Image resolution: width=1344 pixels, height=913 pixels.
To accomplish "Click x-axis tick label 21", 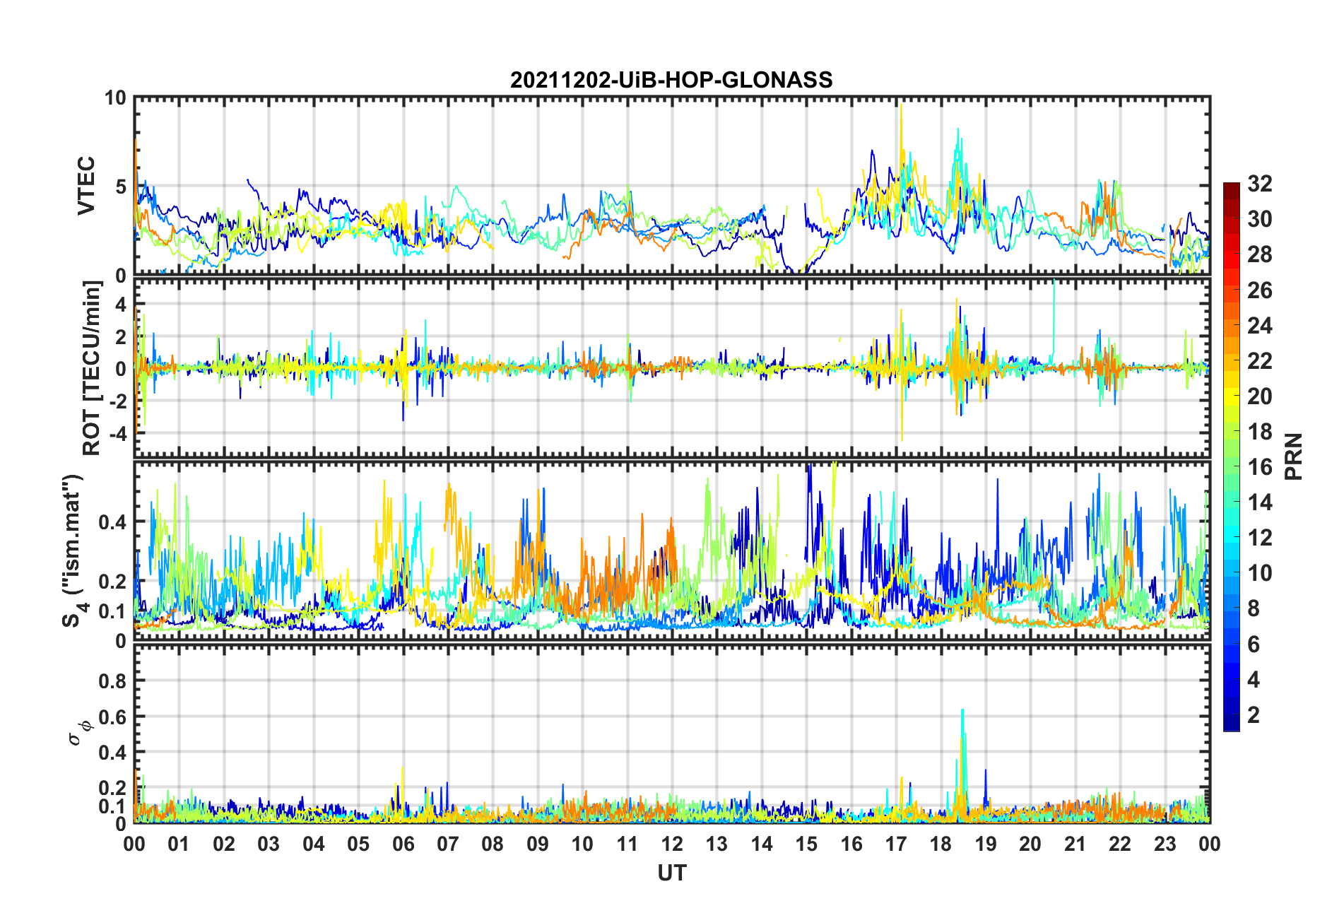I will click(x=1075, y=844).
